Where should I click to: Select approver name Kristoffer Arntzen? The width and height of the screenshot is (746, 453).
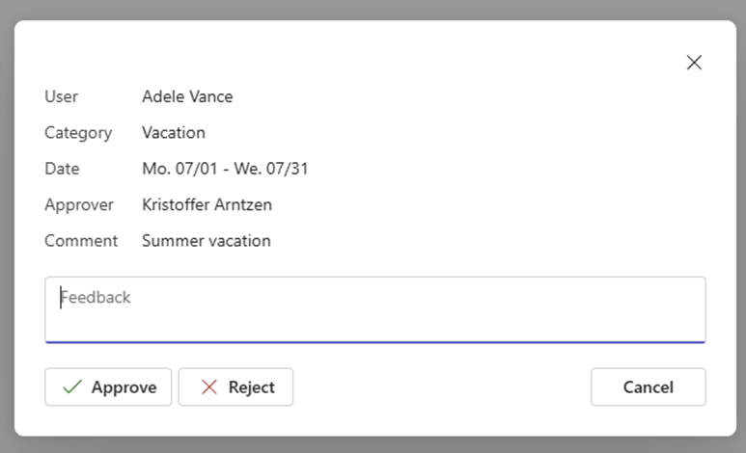click(207, 204)
